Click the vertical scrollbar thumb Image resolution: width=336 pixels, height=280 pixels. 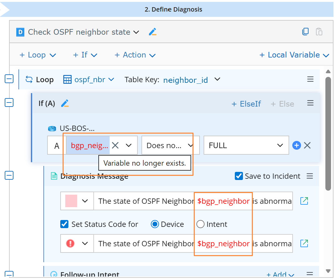click(328, 134)
